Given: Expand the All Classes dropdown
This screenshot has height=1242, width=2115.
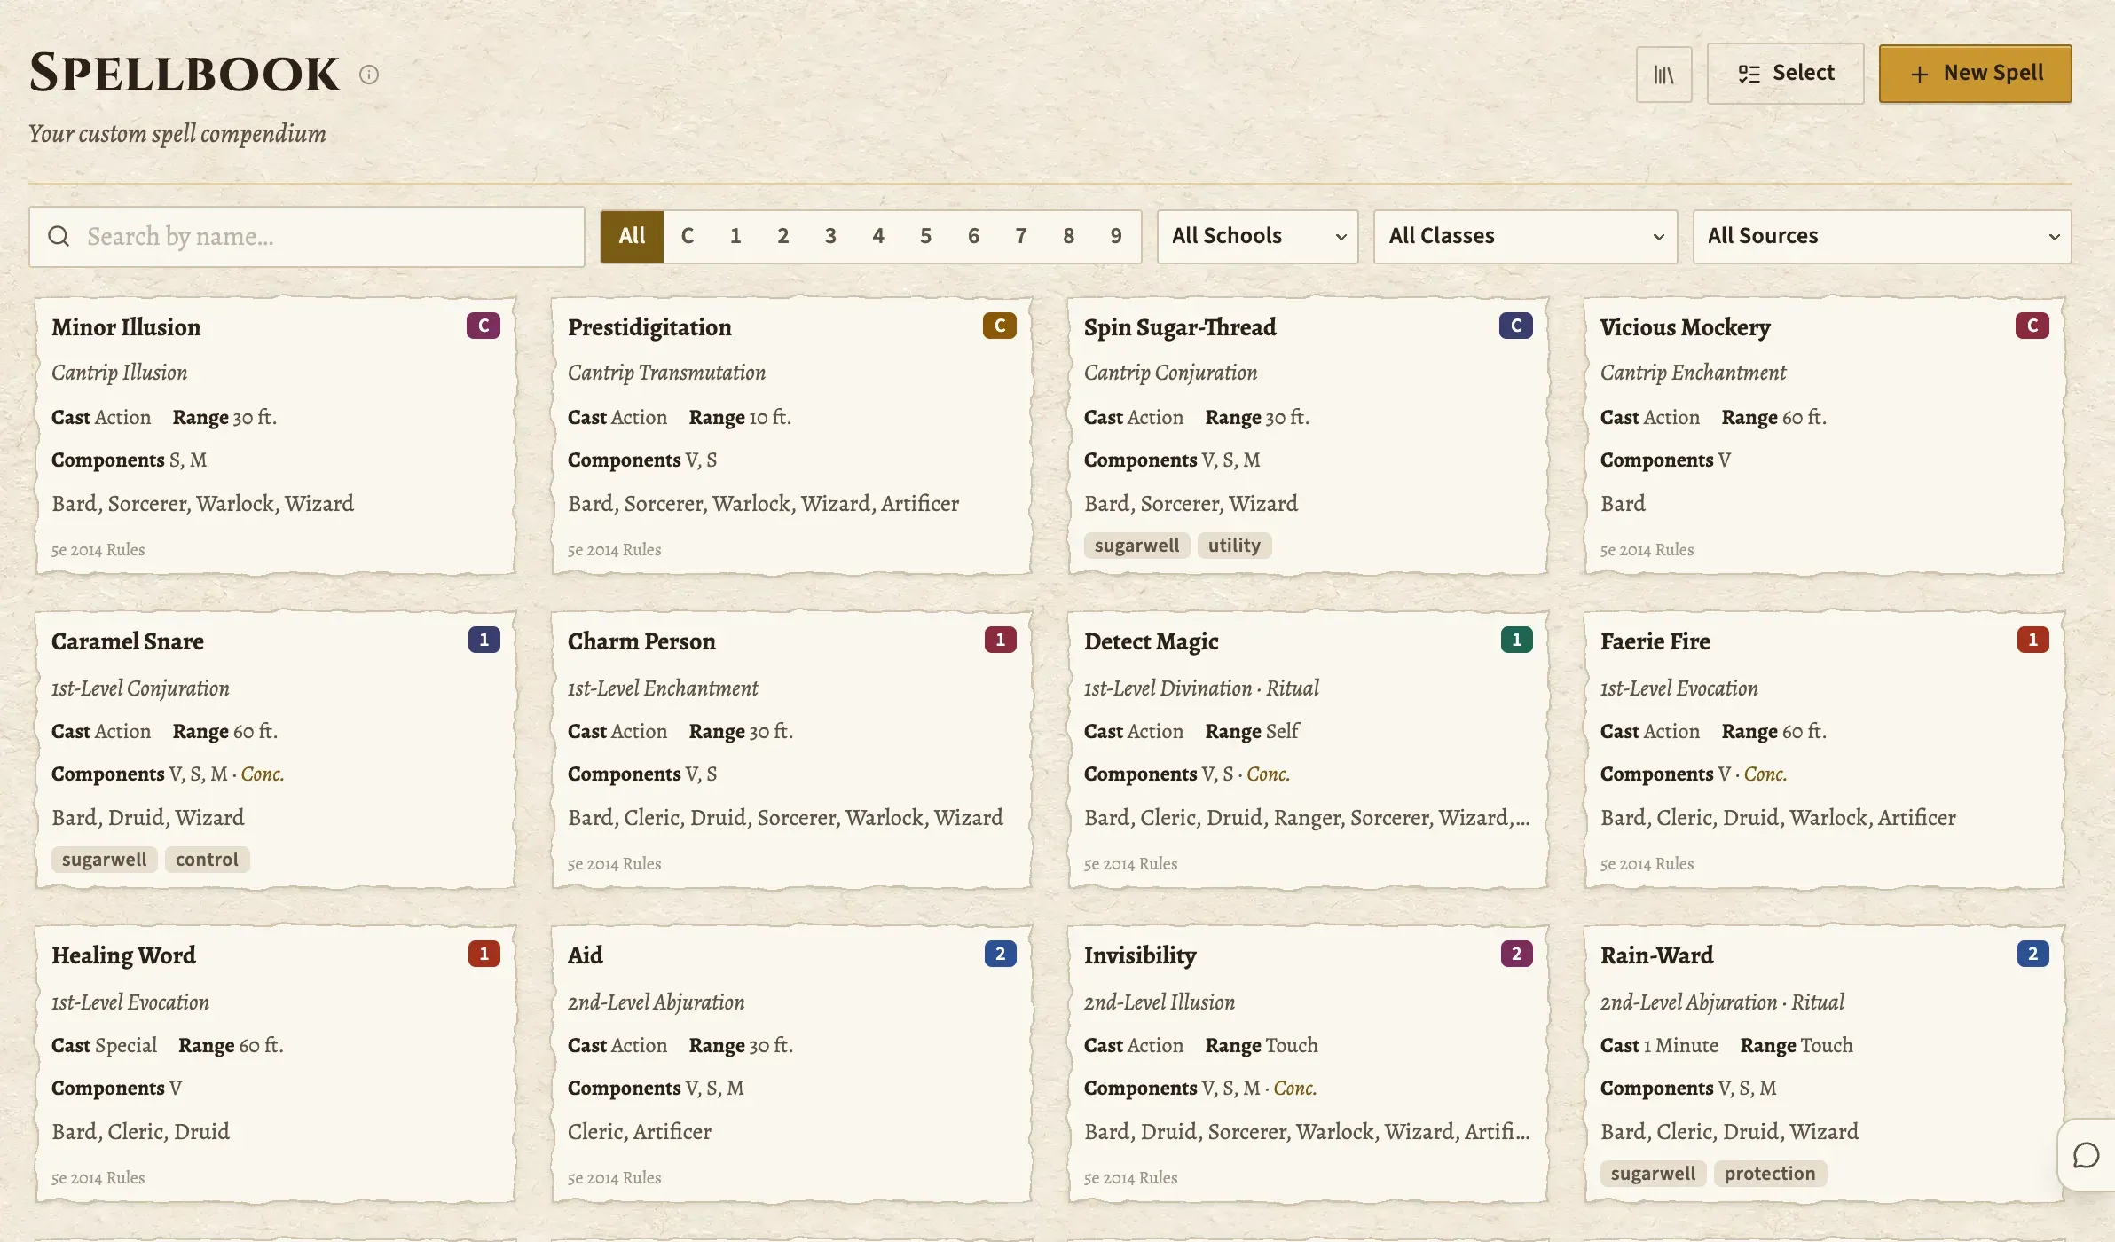Looking at the screenshot, I should 1525,236.
